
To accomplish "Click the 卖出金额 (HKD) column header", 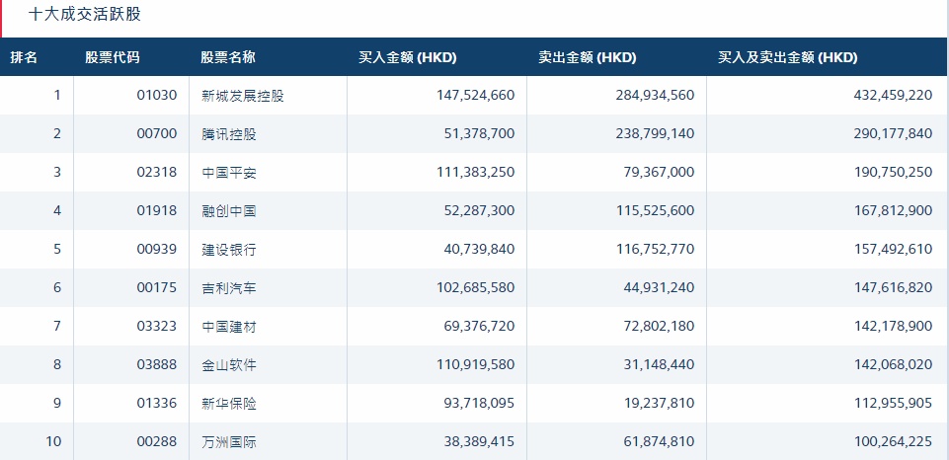I will (587, 57).
